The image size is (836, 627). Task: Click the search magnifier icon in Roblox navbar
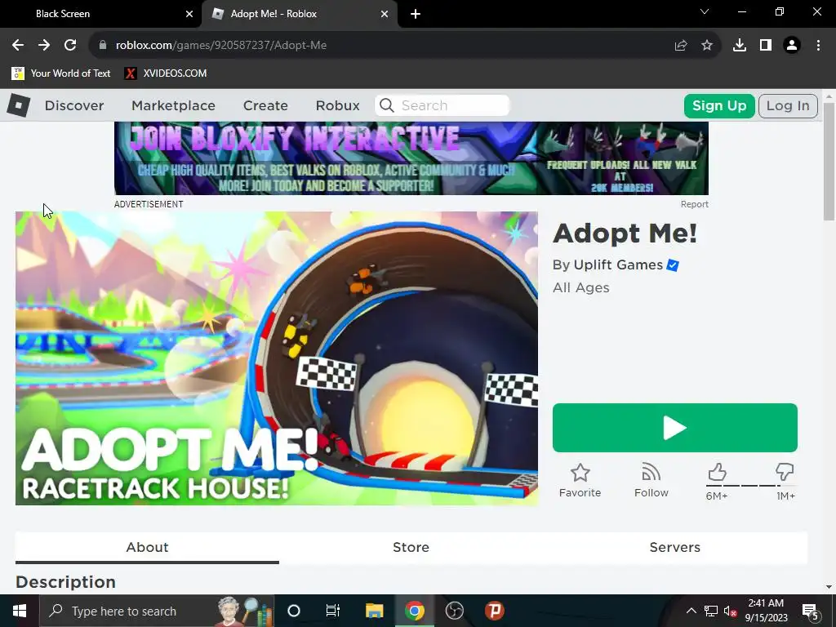pos(387,105)
